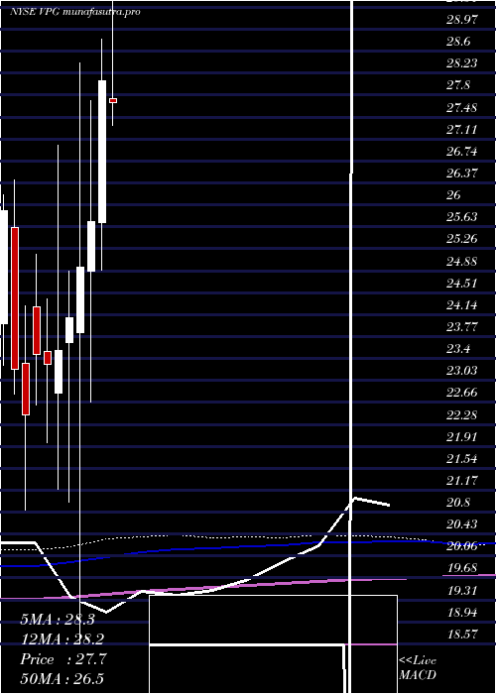
Task: Click the NYSE VPG munafasutra.pro title text
Action: coord(75,12)
